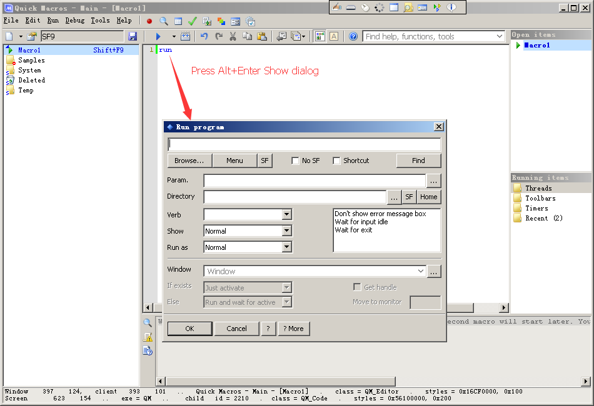Run the macro with the blue play icon
The height and width of the screenshot is (406, 594).
coord(158,36)
